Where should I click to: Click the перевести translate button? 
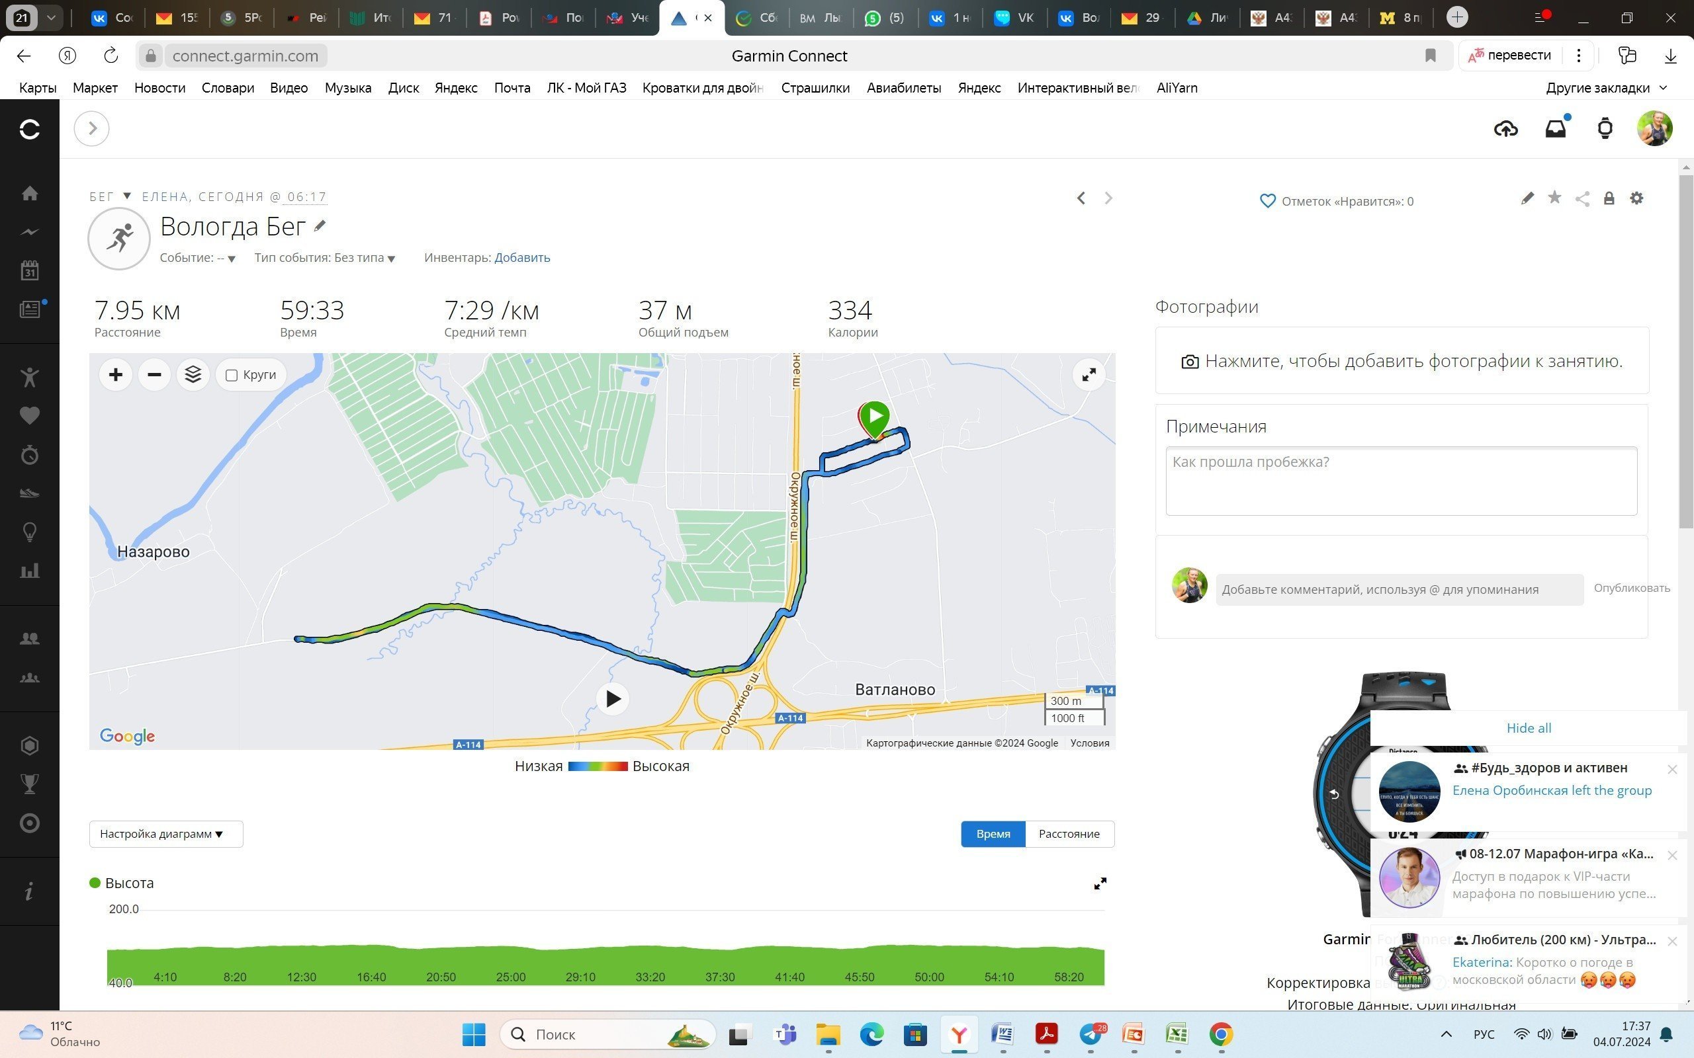click(x=1509, y=56)
